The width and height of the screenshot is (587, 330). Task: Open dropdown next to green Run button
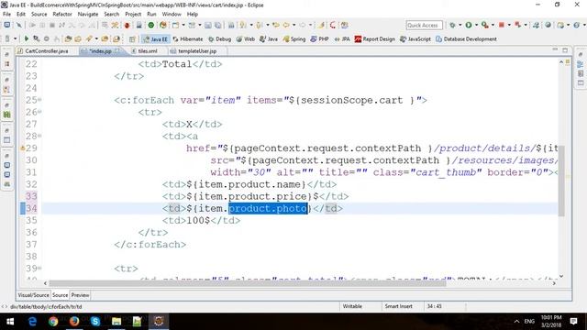click(x=476, y=25)
